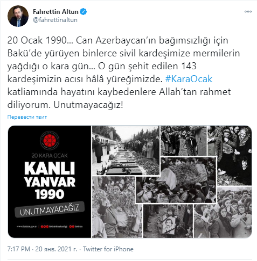Image resolution: width=257 pixels, height=261 pixels.
Task: Open the @fahrettinaltun handle
Action: 55,20
